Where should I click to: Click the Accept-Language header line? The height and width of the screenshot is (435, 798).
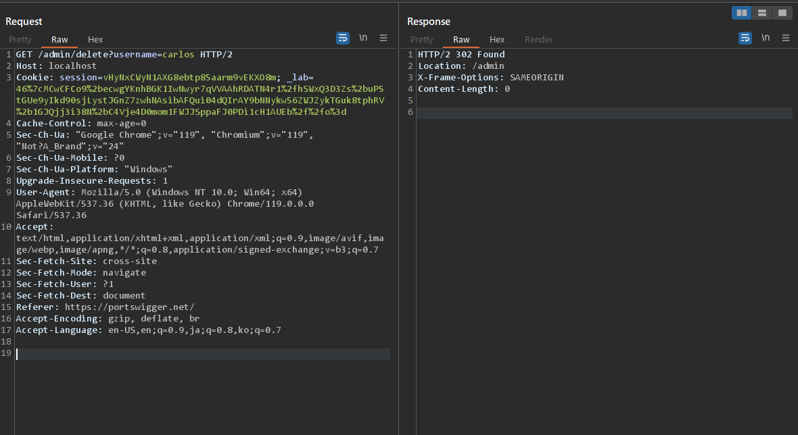tap(148, 330)
